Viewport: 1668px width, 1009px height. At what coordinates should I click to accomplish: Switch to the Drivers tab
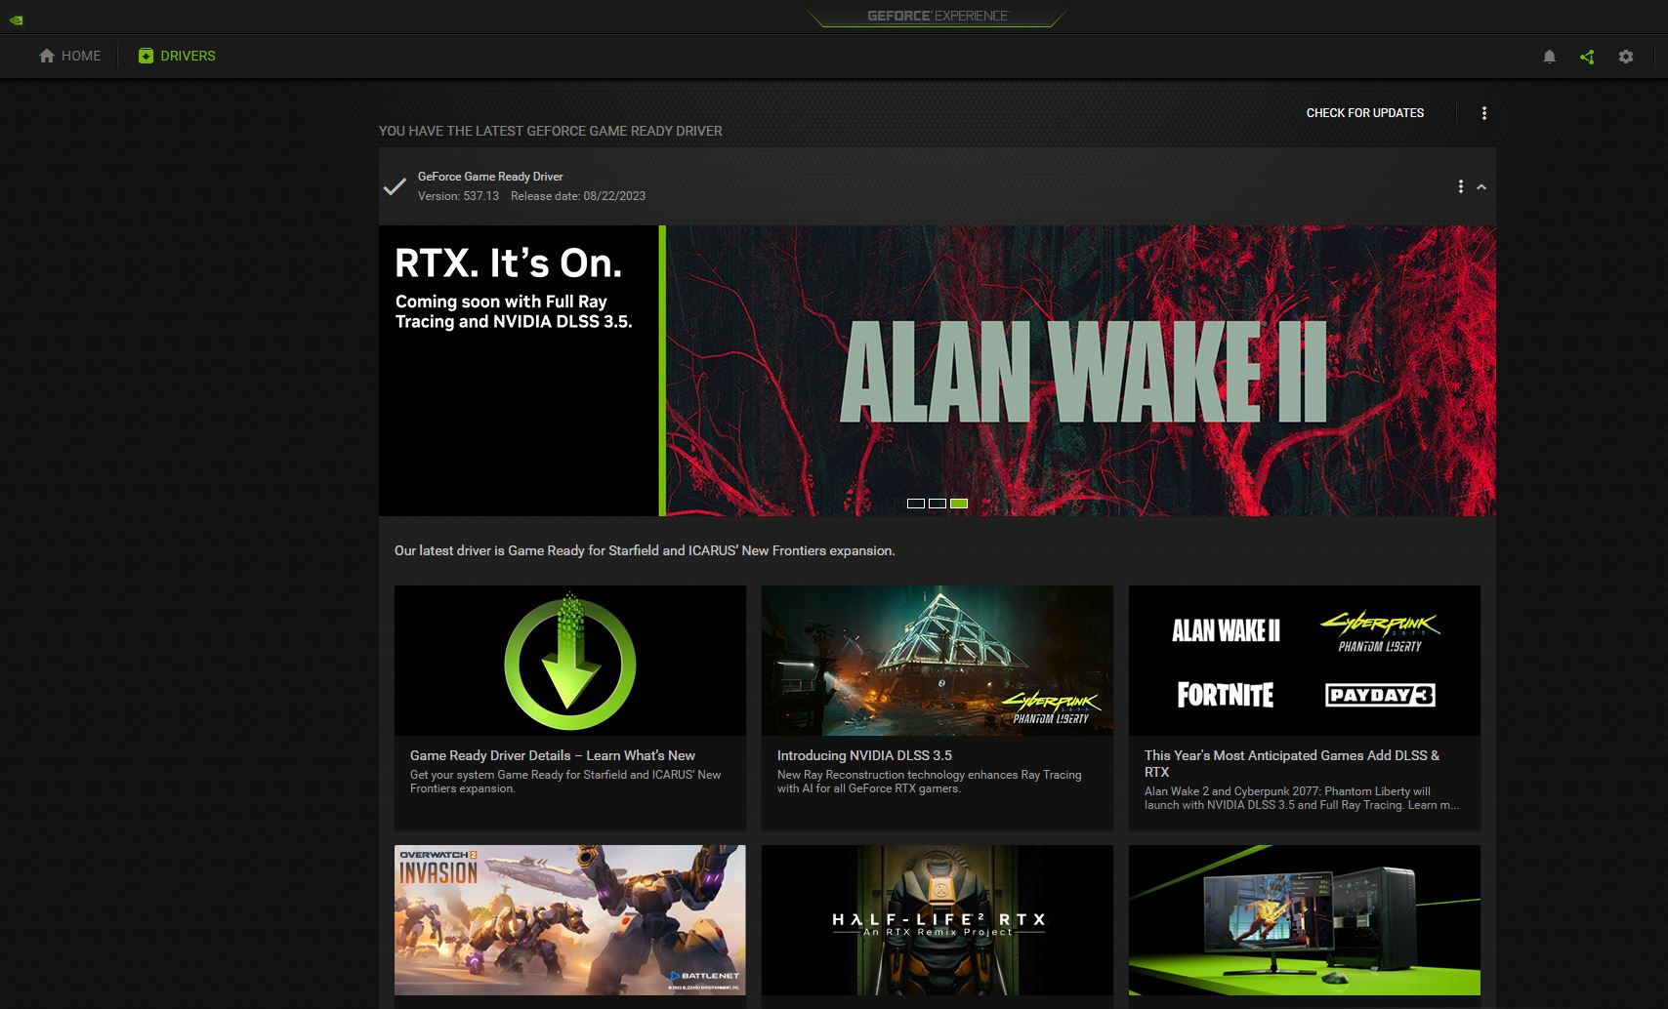(177, 56)
